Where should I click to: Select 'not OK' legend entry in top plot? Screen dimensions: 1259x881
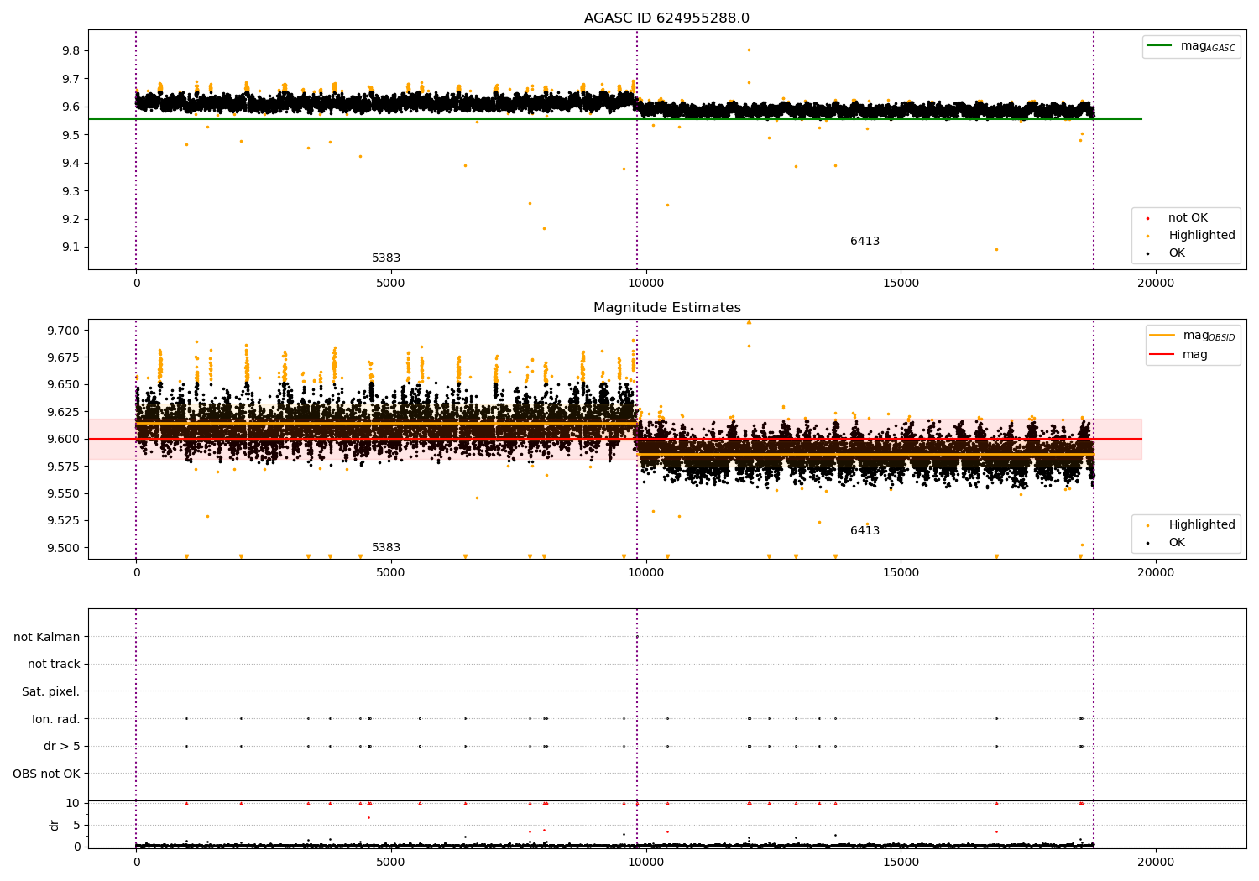pos(1188,218)
